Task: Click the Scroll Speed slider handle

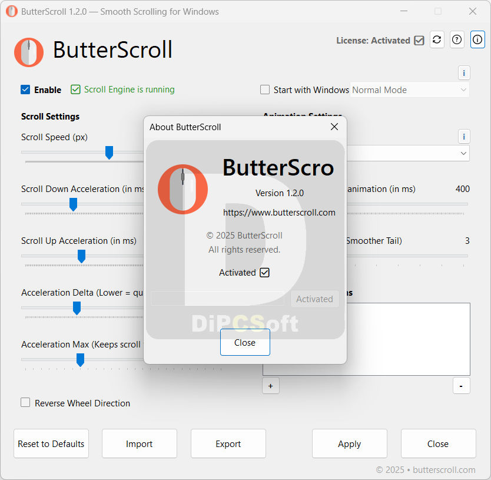Action: click(109, 153)
